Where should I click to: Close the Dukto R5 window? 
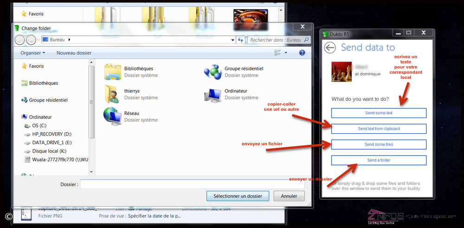424,33
